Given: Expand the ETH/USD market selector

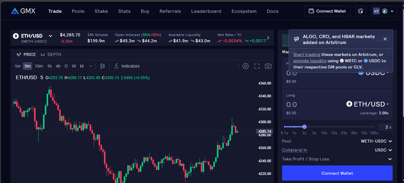Looking at the screenshot, I should click(x=51, y=36).
